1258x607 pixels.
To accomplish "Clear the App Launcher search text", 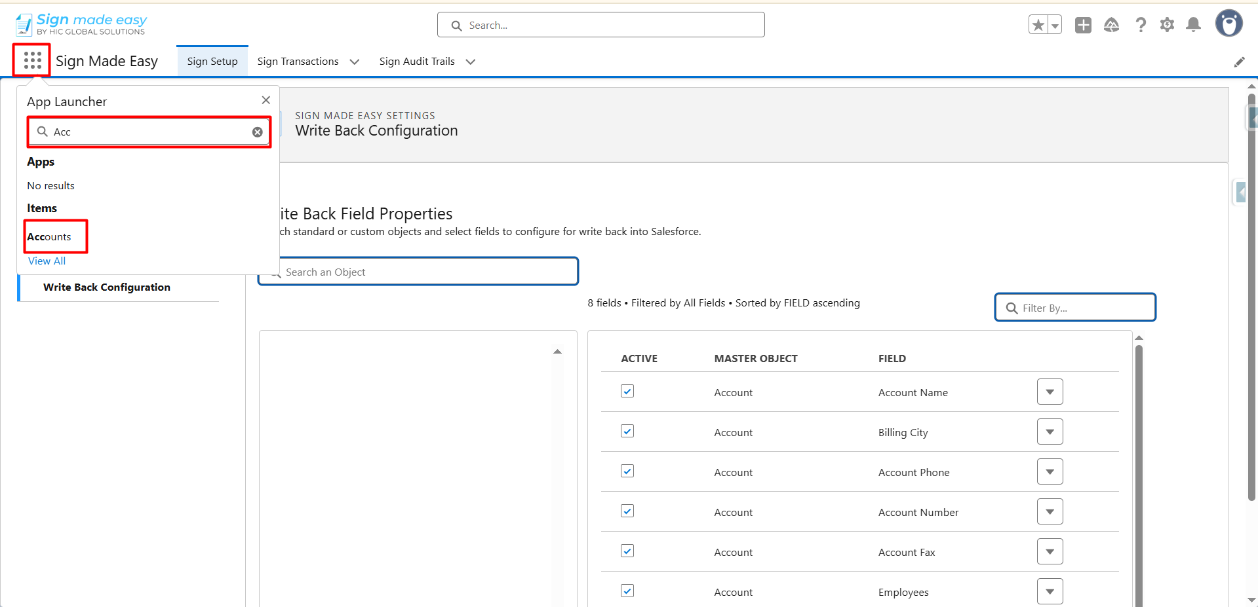I will click(x=258, y=132).
